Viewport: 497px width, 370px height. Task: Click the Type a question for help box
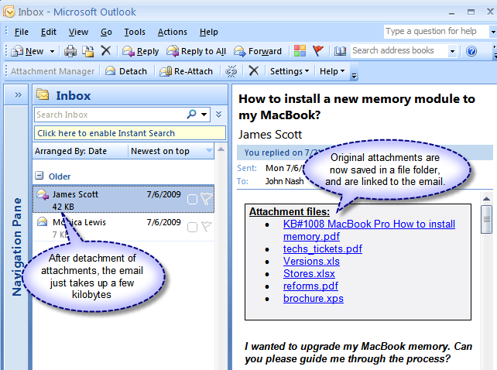436,32
